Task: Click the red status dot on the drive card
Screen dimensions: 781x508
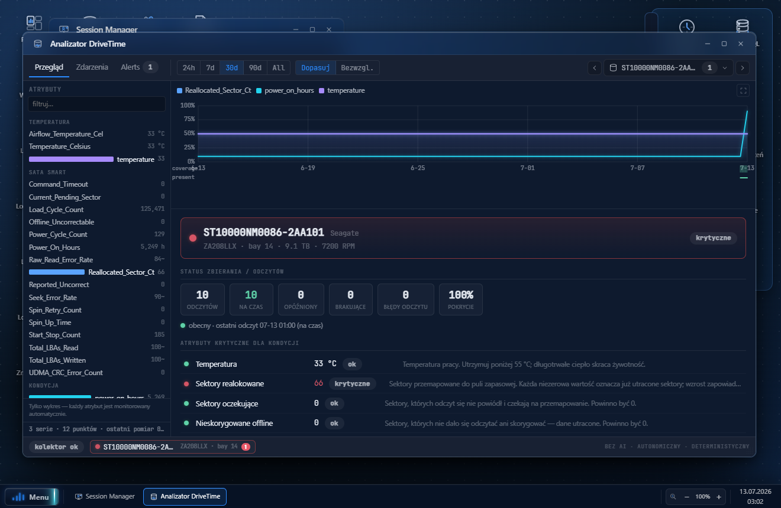Action: pyautogui.click(x=192, y=238)
